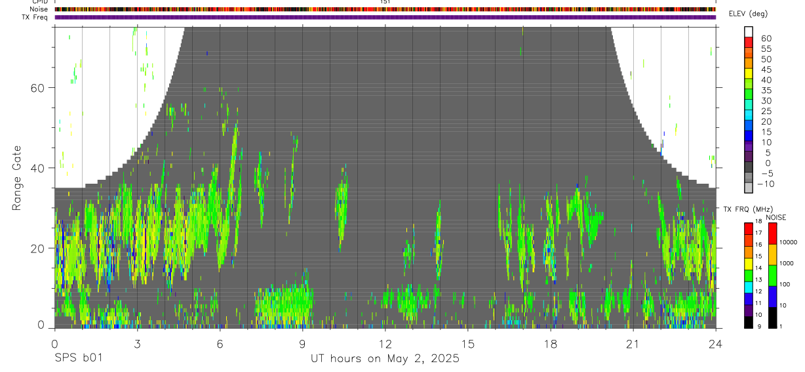805x372 pixels.
Task: Click the 'UT hours on May 2, 2025' axis title
Action: click(385, 358)
